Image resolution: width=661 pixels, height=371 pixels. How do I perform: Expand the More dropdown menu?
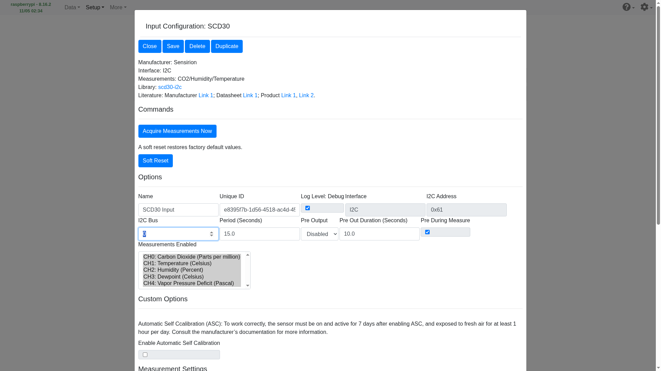point(118,8)
